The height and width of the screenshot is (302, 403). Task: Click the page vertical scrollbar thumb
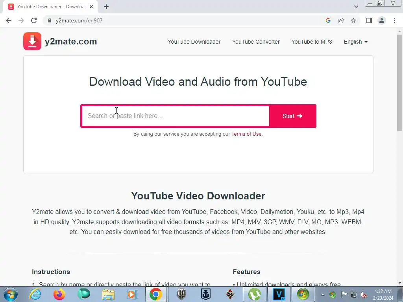tap(399, 83)
